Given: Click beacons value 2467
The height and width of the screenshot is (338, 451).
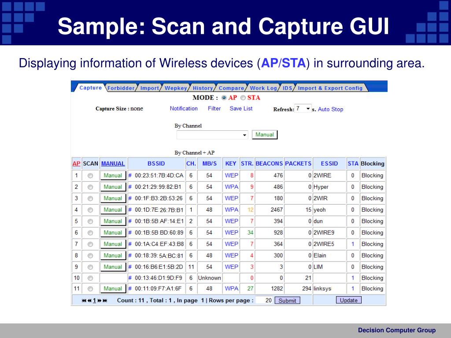Looking at the screenshot, I should pos(277,210).
